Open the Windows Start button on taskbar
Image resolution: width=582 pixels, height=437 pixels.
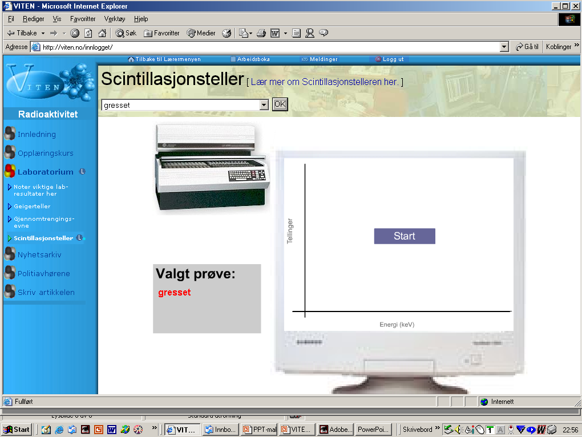point(17,430)
